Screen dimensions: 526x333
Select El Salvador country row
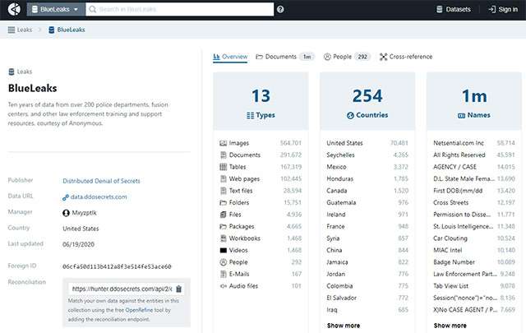point(367,298)
